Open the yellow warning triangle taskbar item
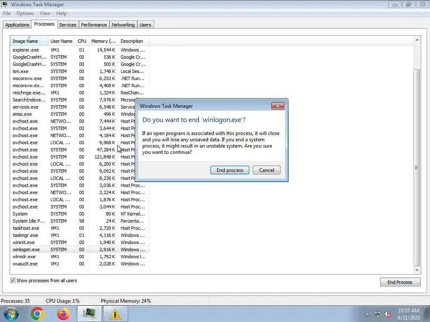 click(115, 314)
